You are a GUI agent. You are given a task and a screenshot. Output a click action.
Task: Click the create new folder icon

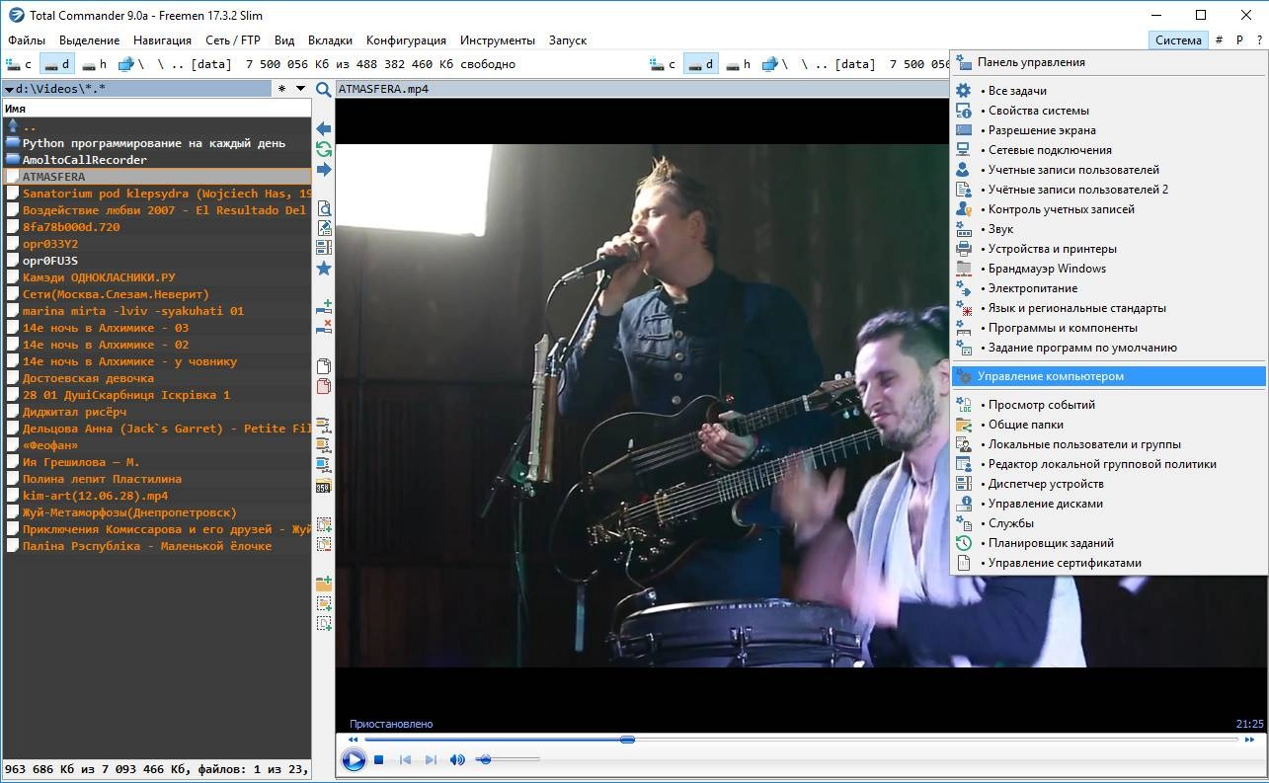(323, 584)
